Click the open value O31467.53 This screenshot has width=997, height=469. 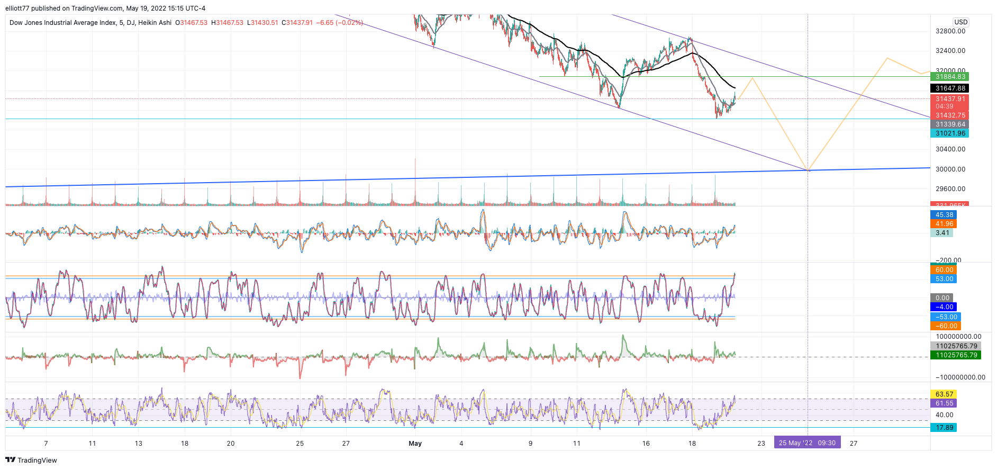pos(192,23)
